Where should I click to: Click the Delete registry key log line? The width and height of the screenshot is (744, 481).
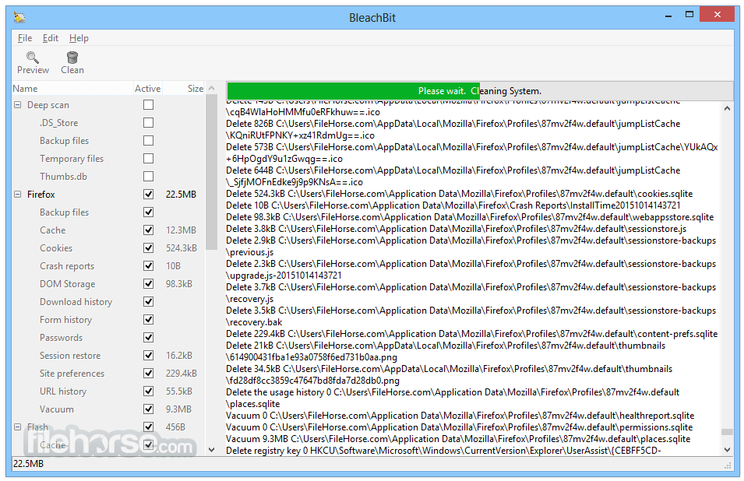443,451
